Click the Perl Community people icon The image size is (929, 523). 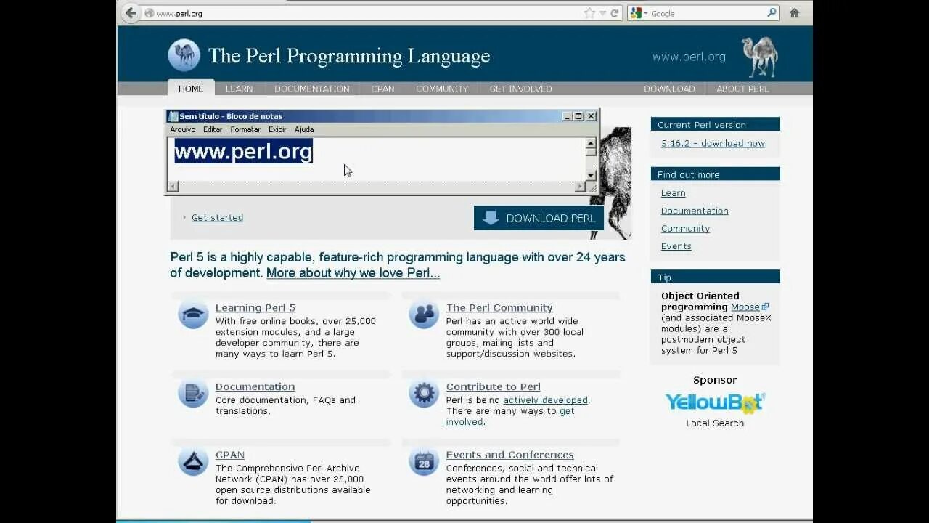(423, 313)
